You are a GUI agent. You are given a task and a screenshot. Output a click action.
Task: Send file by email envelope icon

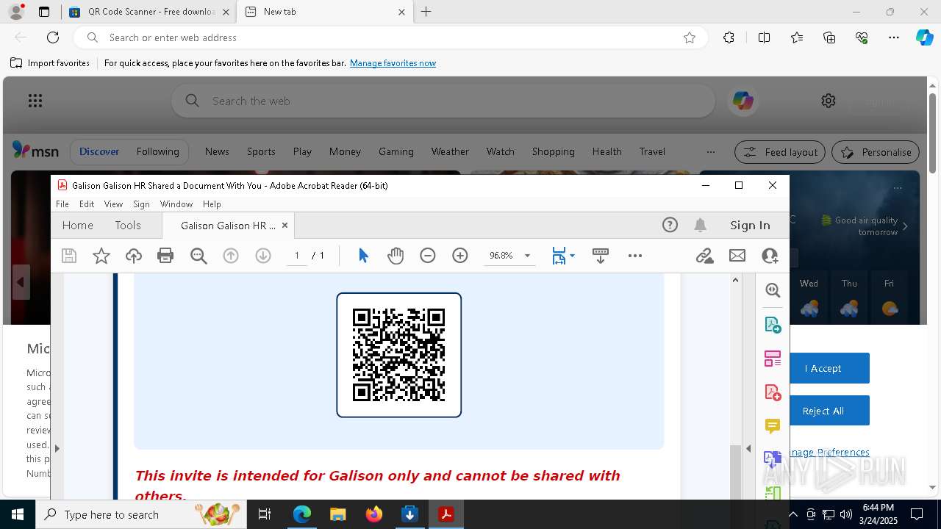pos(737,256)
